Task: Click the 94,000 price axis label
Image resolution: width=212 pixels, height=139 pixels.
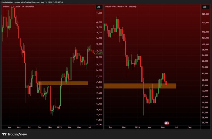Action: pyautogui.click(x=205, y=55)
